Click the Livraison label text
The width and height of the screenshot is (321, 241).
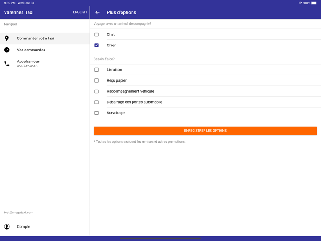pyautogui.click(x=114, y=70)
